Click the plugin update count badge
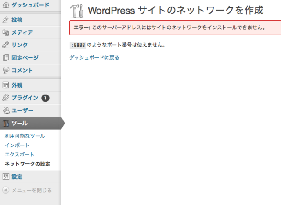 coord(45,98)
